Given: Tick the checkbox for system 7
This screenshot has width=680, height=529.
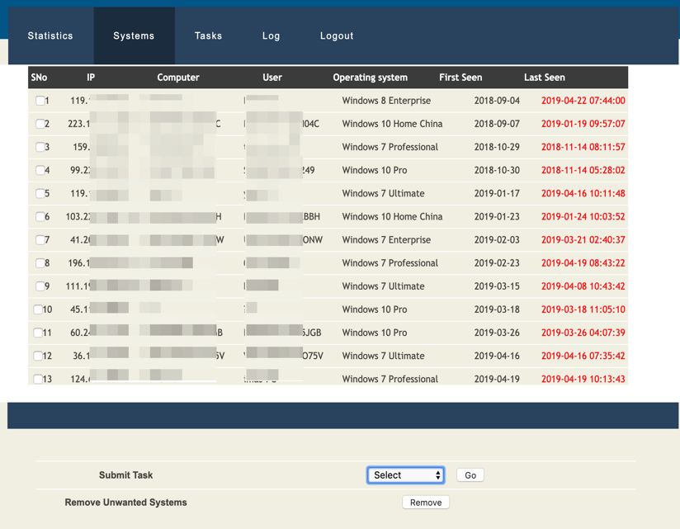Looking at the screenshot, I should coord(40,240).
